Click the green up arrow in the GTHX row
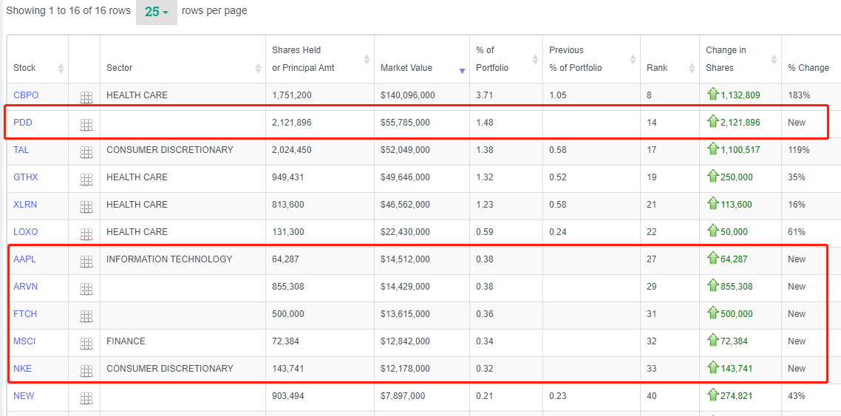Image resolution: width=841 pixels, height=416 pixels. click(x=713, y=177)
